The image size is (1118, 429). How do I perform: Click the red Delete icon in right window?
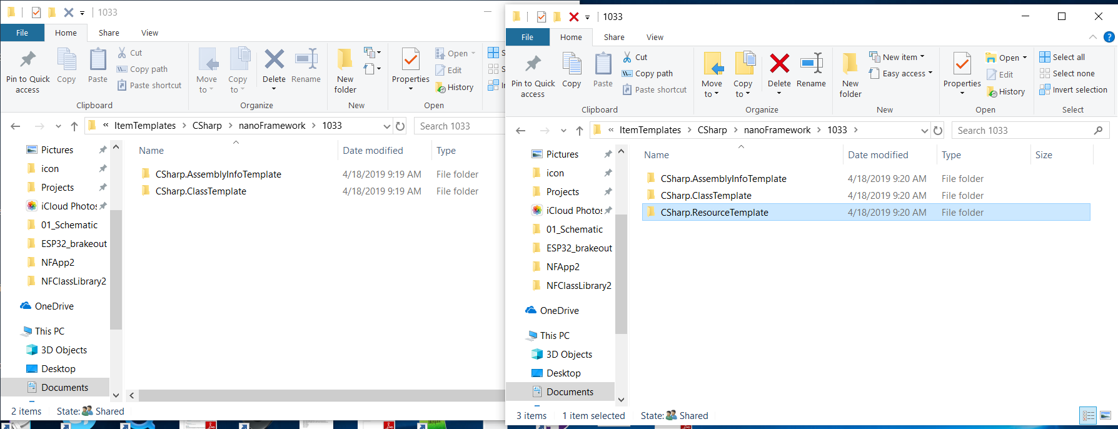779,64
